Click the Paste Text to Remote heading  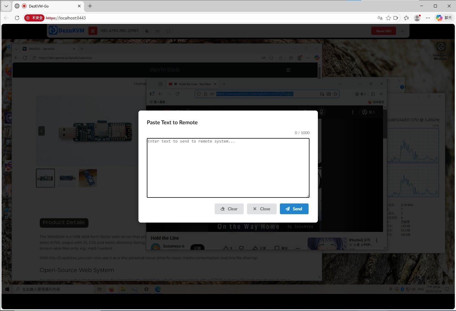(x=172, y=122)
